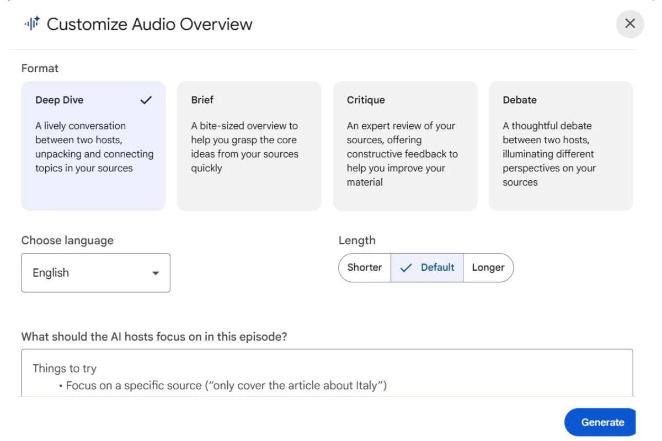
Task: Select the Debate format card
Action: coord(561,146)
